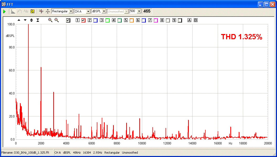Open the yellow checklist settings icon
This screenshot has width=277, height=157.
(32, 12)
